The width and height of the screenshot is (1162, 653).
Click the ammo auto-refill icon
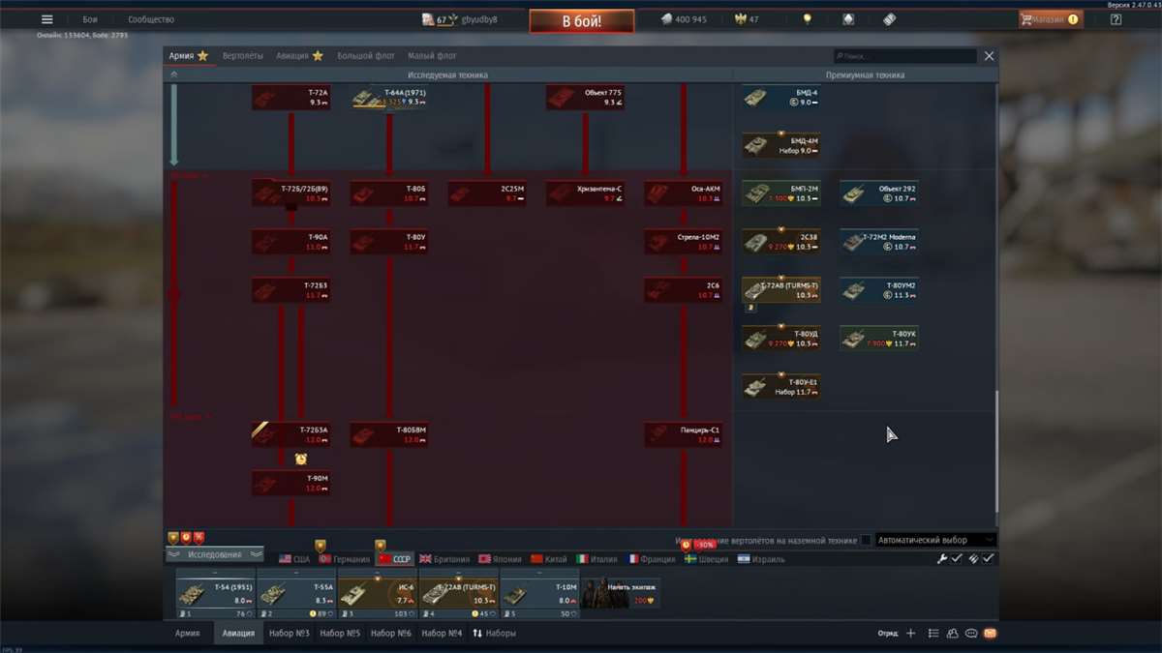(975, 559)
